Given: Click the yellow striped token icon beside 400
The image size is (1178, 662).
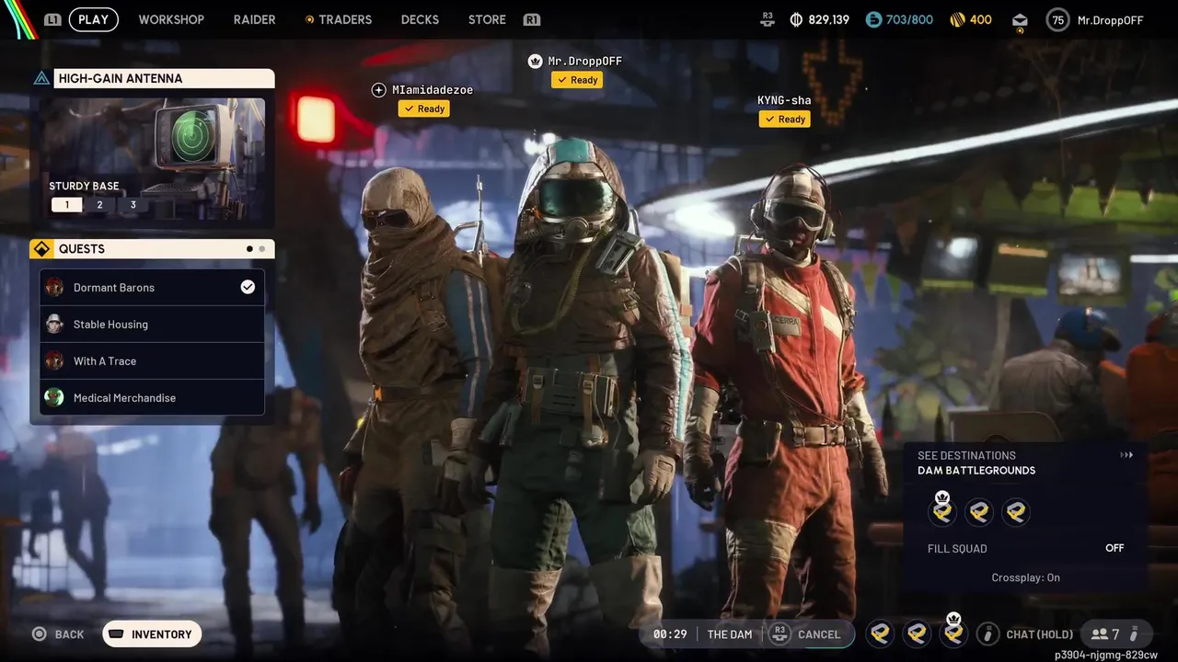Looking at the screenshot, I should tap(956, 19).
